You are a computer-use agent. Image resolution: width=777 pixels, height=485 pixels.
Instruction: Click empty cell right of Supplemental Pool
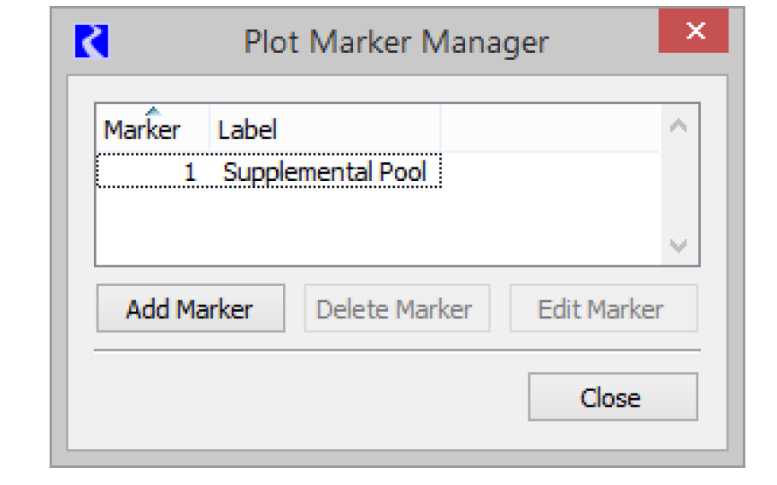coord(547,172)
